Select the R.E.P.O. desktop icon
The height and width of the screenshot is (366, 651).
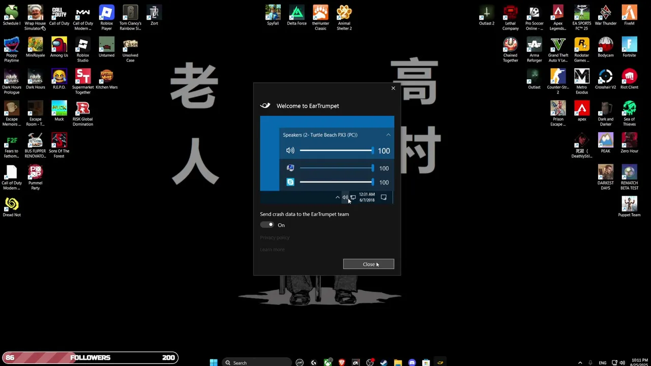click(x=59, y=79)
